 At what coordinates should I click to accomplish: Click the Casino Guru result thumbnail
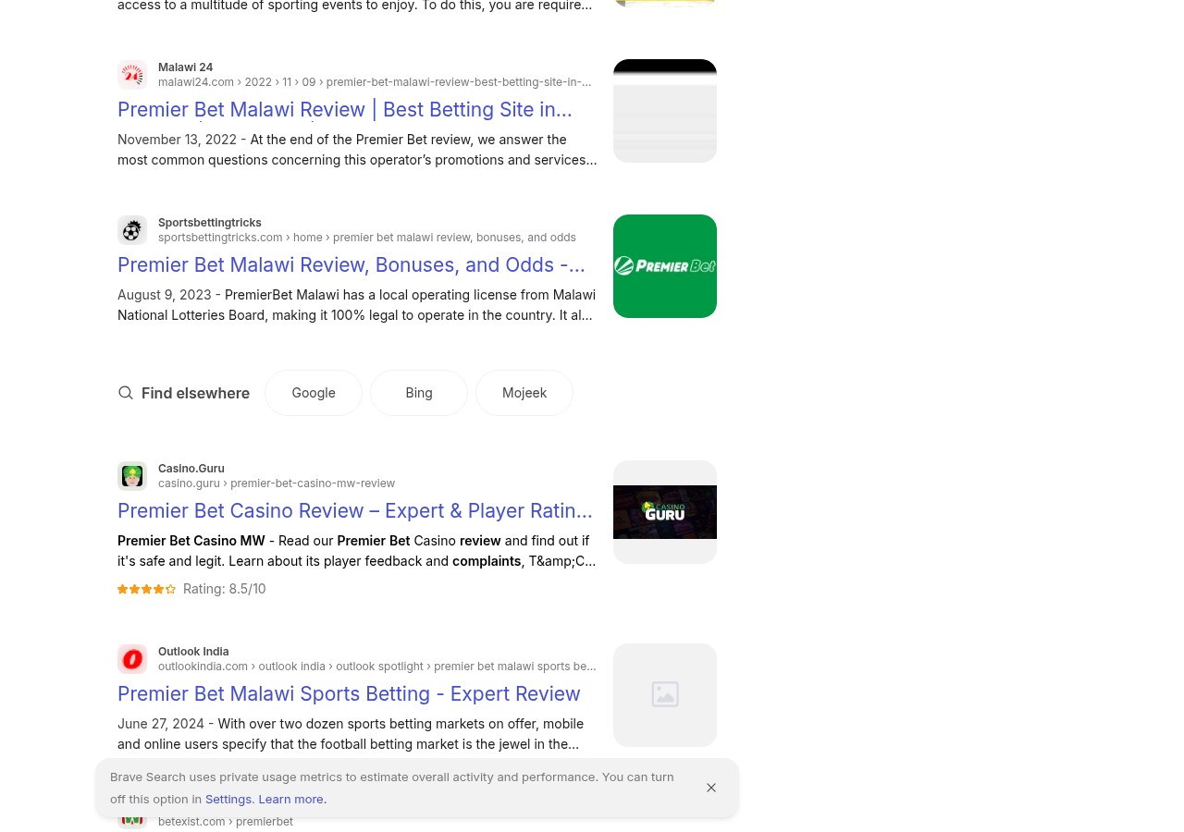tap(665, 512)
